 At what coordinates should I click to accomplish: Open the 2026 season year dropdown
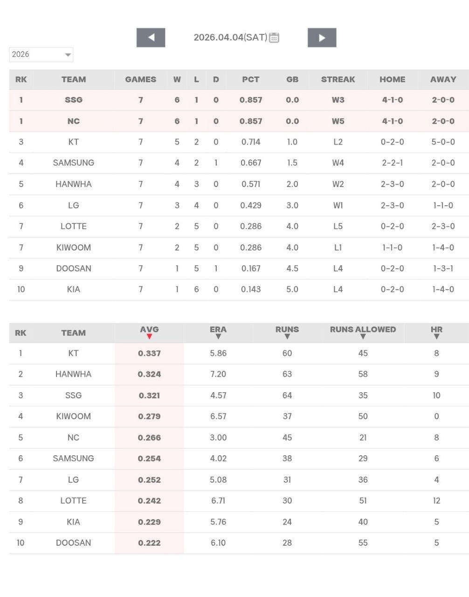41,55
